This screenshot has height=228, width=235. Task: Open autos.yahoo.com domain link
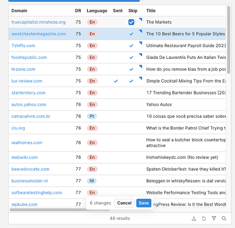pos(29,104)
